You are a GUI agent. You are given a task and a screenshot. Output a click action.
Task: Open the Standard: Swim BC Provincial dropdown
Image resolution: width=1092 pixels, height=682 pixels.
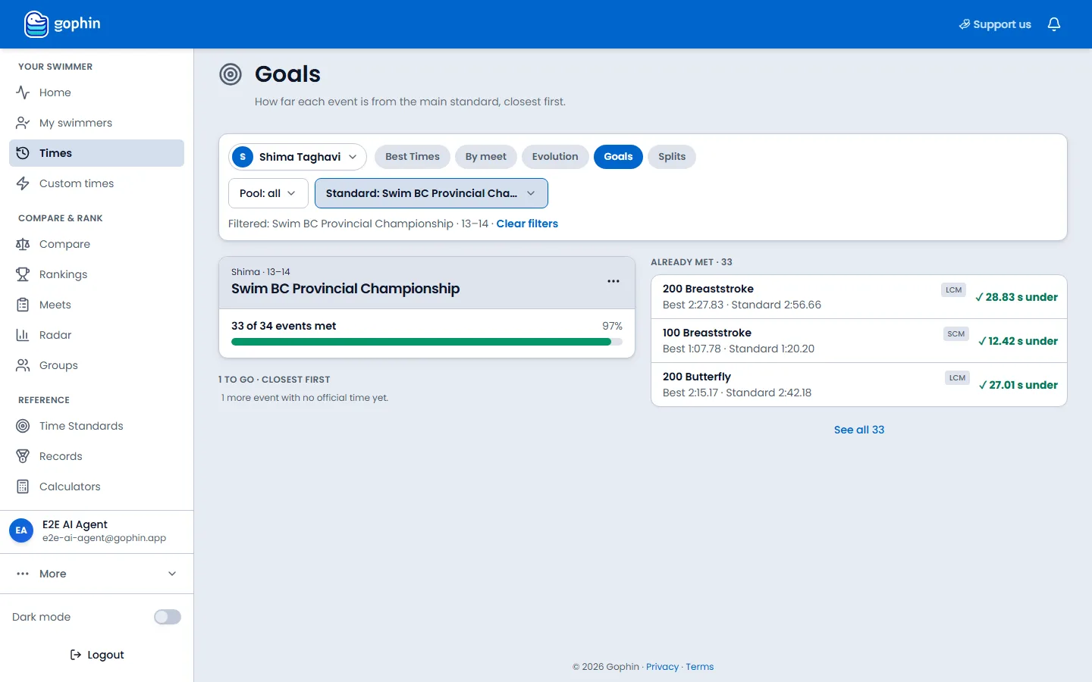(431, 193)
